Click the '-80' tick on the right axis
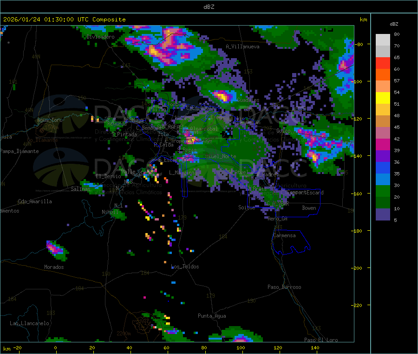 (359, 44)
